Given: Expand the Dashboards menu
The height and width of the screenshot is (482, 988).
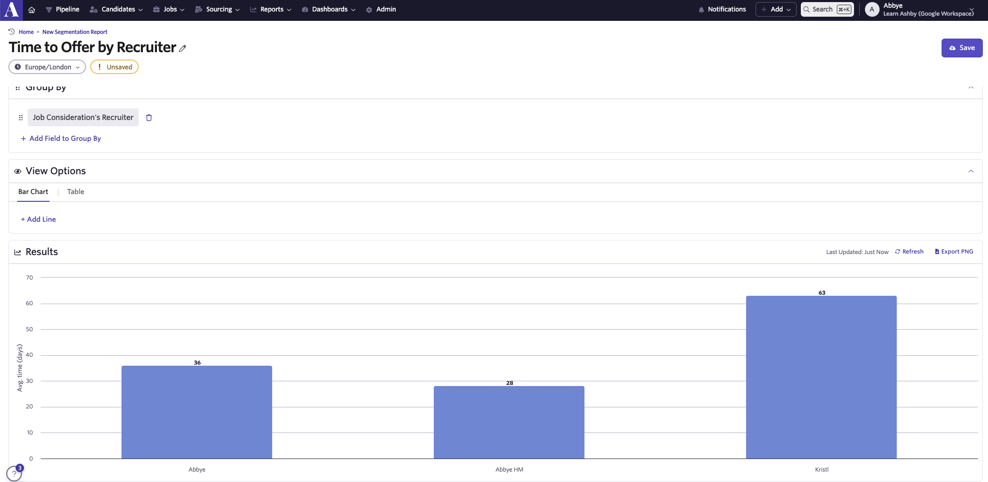Looking at the screenshot, I should (328, 9).
